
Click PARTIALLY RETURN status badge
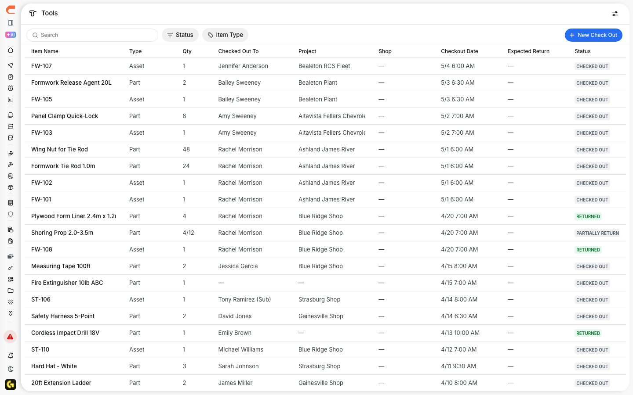tap(597, 233)
